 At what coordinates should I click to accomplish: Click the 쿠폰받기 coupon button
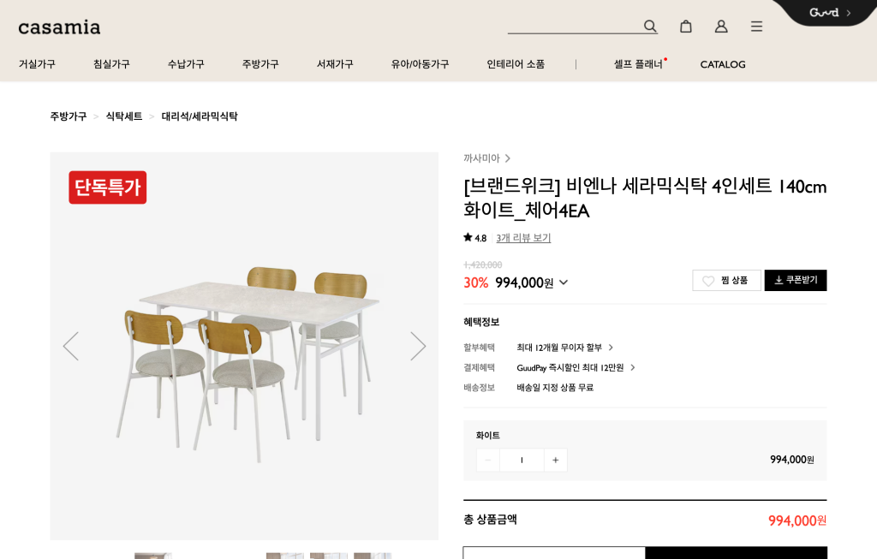click(795, 281)
